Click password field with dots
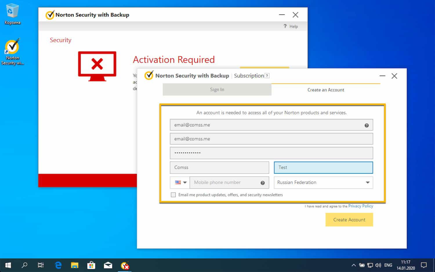Screen dimensions: 435x272 (271, 153)
